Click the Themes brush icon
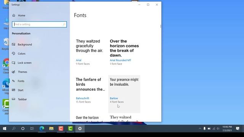This screenshot has width=244, height=137. (14, 72)
